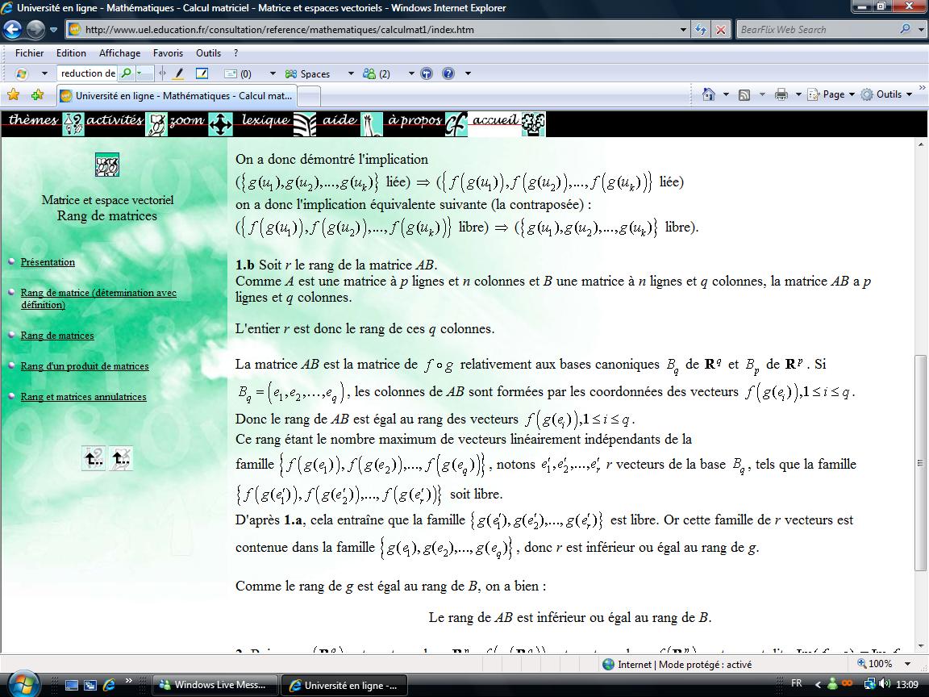
Task: Open the Présentation link
Action: (48, 262)
